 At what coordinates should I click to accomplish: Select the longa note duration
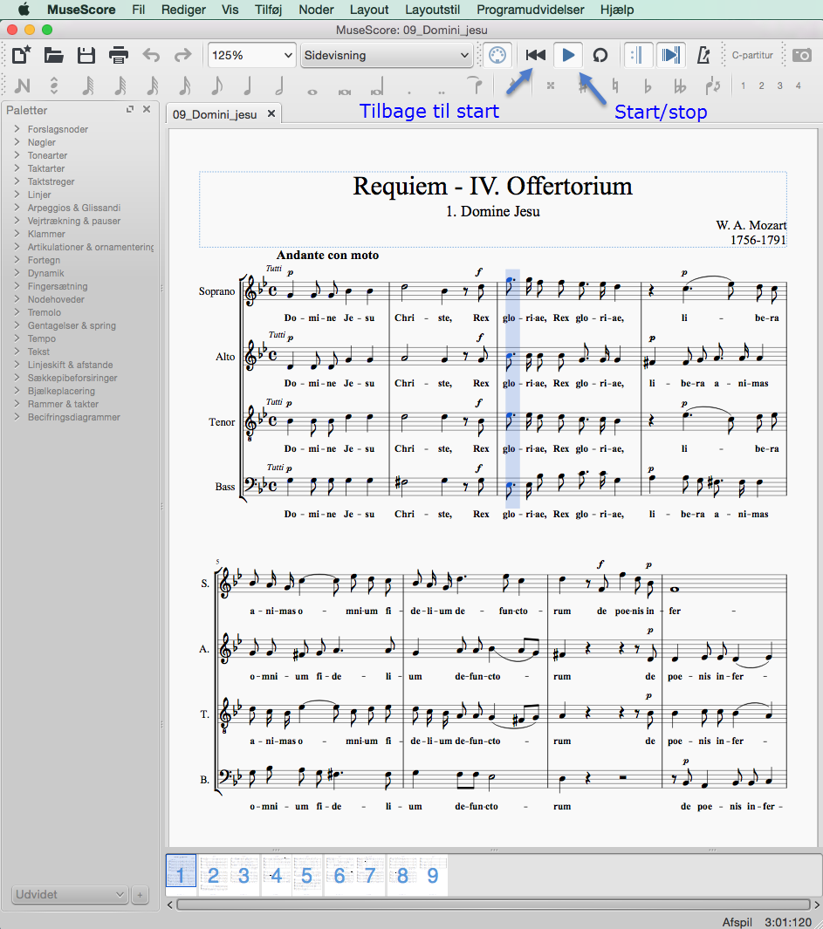[377, 87]
